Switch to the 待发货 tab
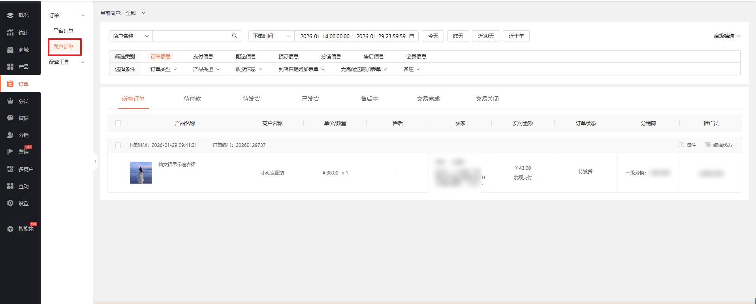Image resolution: width=756 pixels, height=304 pixels. click(251, 99)
